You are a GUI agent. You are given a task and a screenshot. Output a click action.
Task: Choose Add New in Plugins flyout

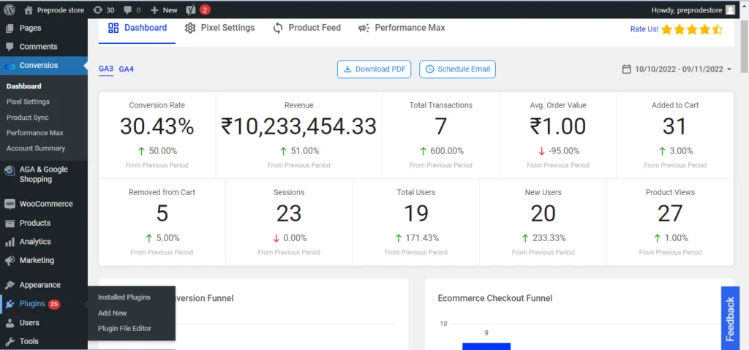pyautogui.click(x=112, y=313)
